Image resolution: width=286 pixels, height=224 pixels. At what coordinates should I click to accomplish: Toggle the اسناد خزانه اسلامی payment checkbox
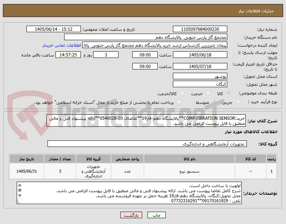click(179, 102)
